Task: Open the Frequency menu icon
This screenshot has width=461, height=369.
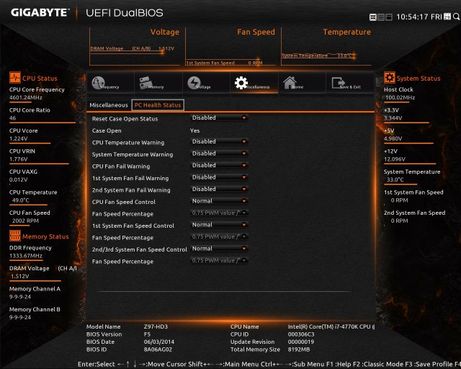Action: coord(98,83)
